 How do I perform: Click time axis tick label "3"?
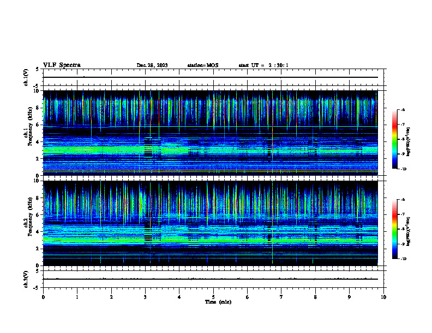click(x=145, y=297)
